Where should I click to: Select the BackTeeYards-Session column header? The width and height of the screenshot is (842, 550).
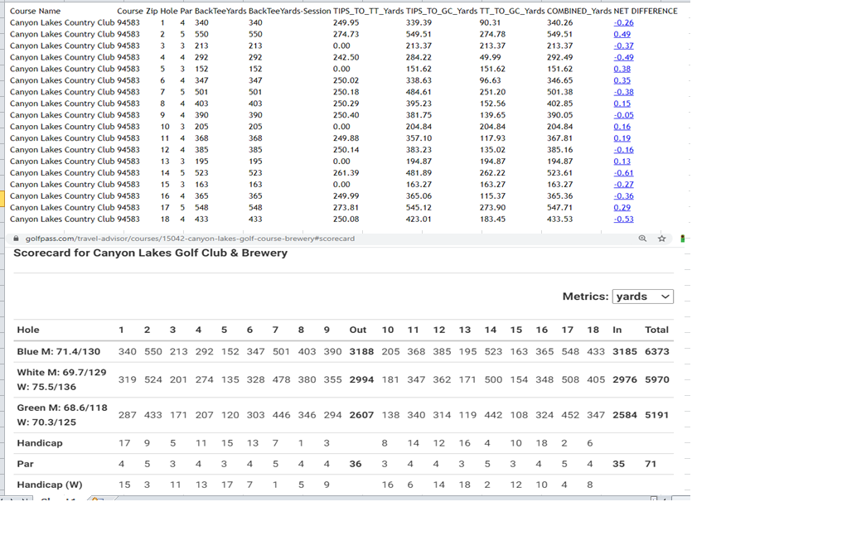tap(289, 11)
